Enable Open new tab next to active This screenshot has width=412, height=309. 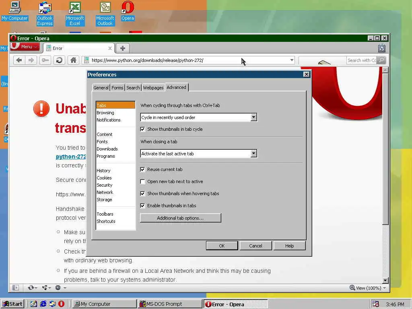pyautogui.click(x=143, y=181)
